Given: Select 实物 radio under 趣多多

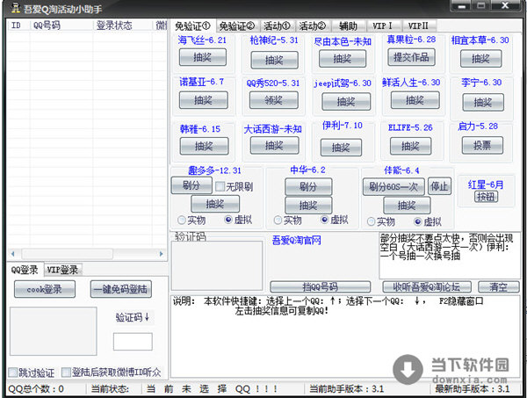Looking at the screenshot, I should point(182,221).
